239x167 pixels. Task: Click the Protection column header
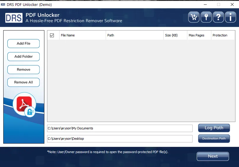pos(223,35)
